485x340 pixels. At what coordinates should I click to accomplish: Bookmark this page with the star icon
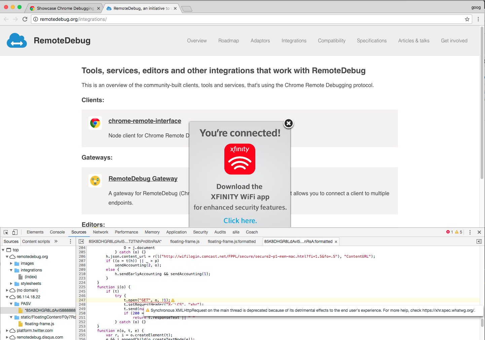pos(467,19)
